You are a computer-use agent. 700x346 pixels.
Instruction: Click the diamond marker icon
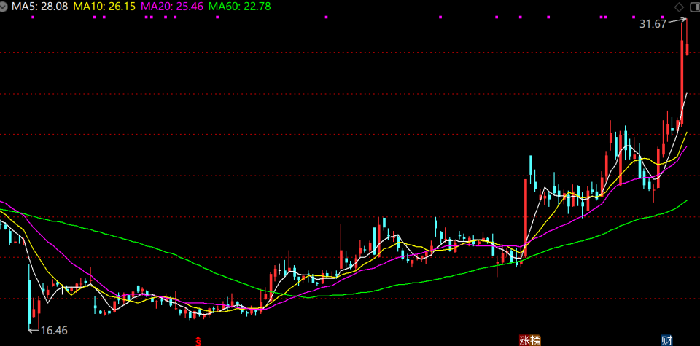(x=679, y=7)
